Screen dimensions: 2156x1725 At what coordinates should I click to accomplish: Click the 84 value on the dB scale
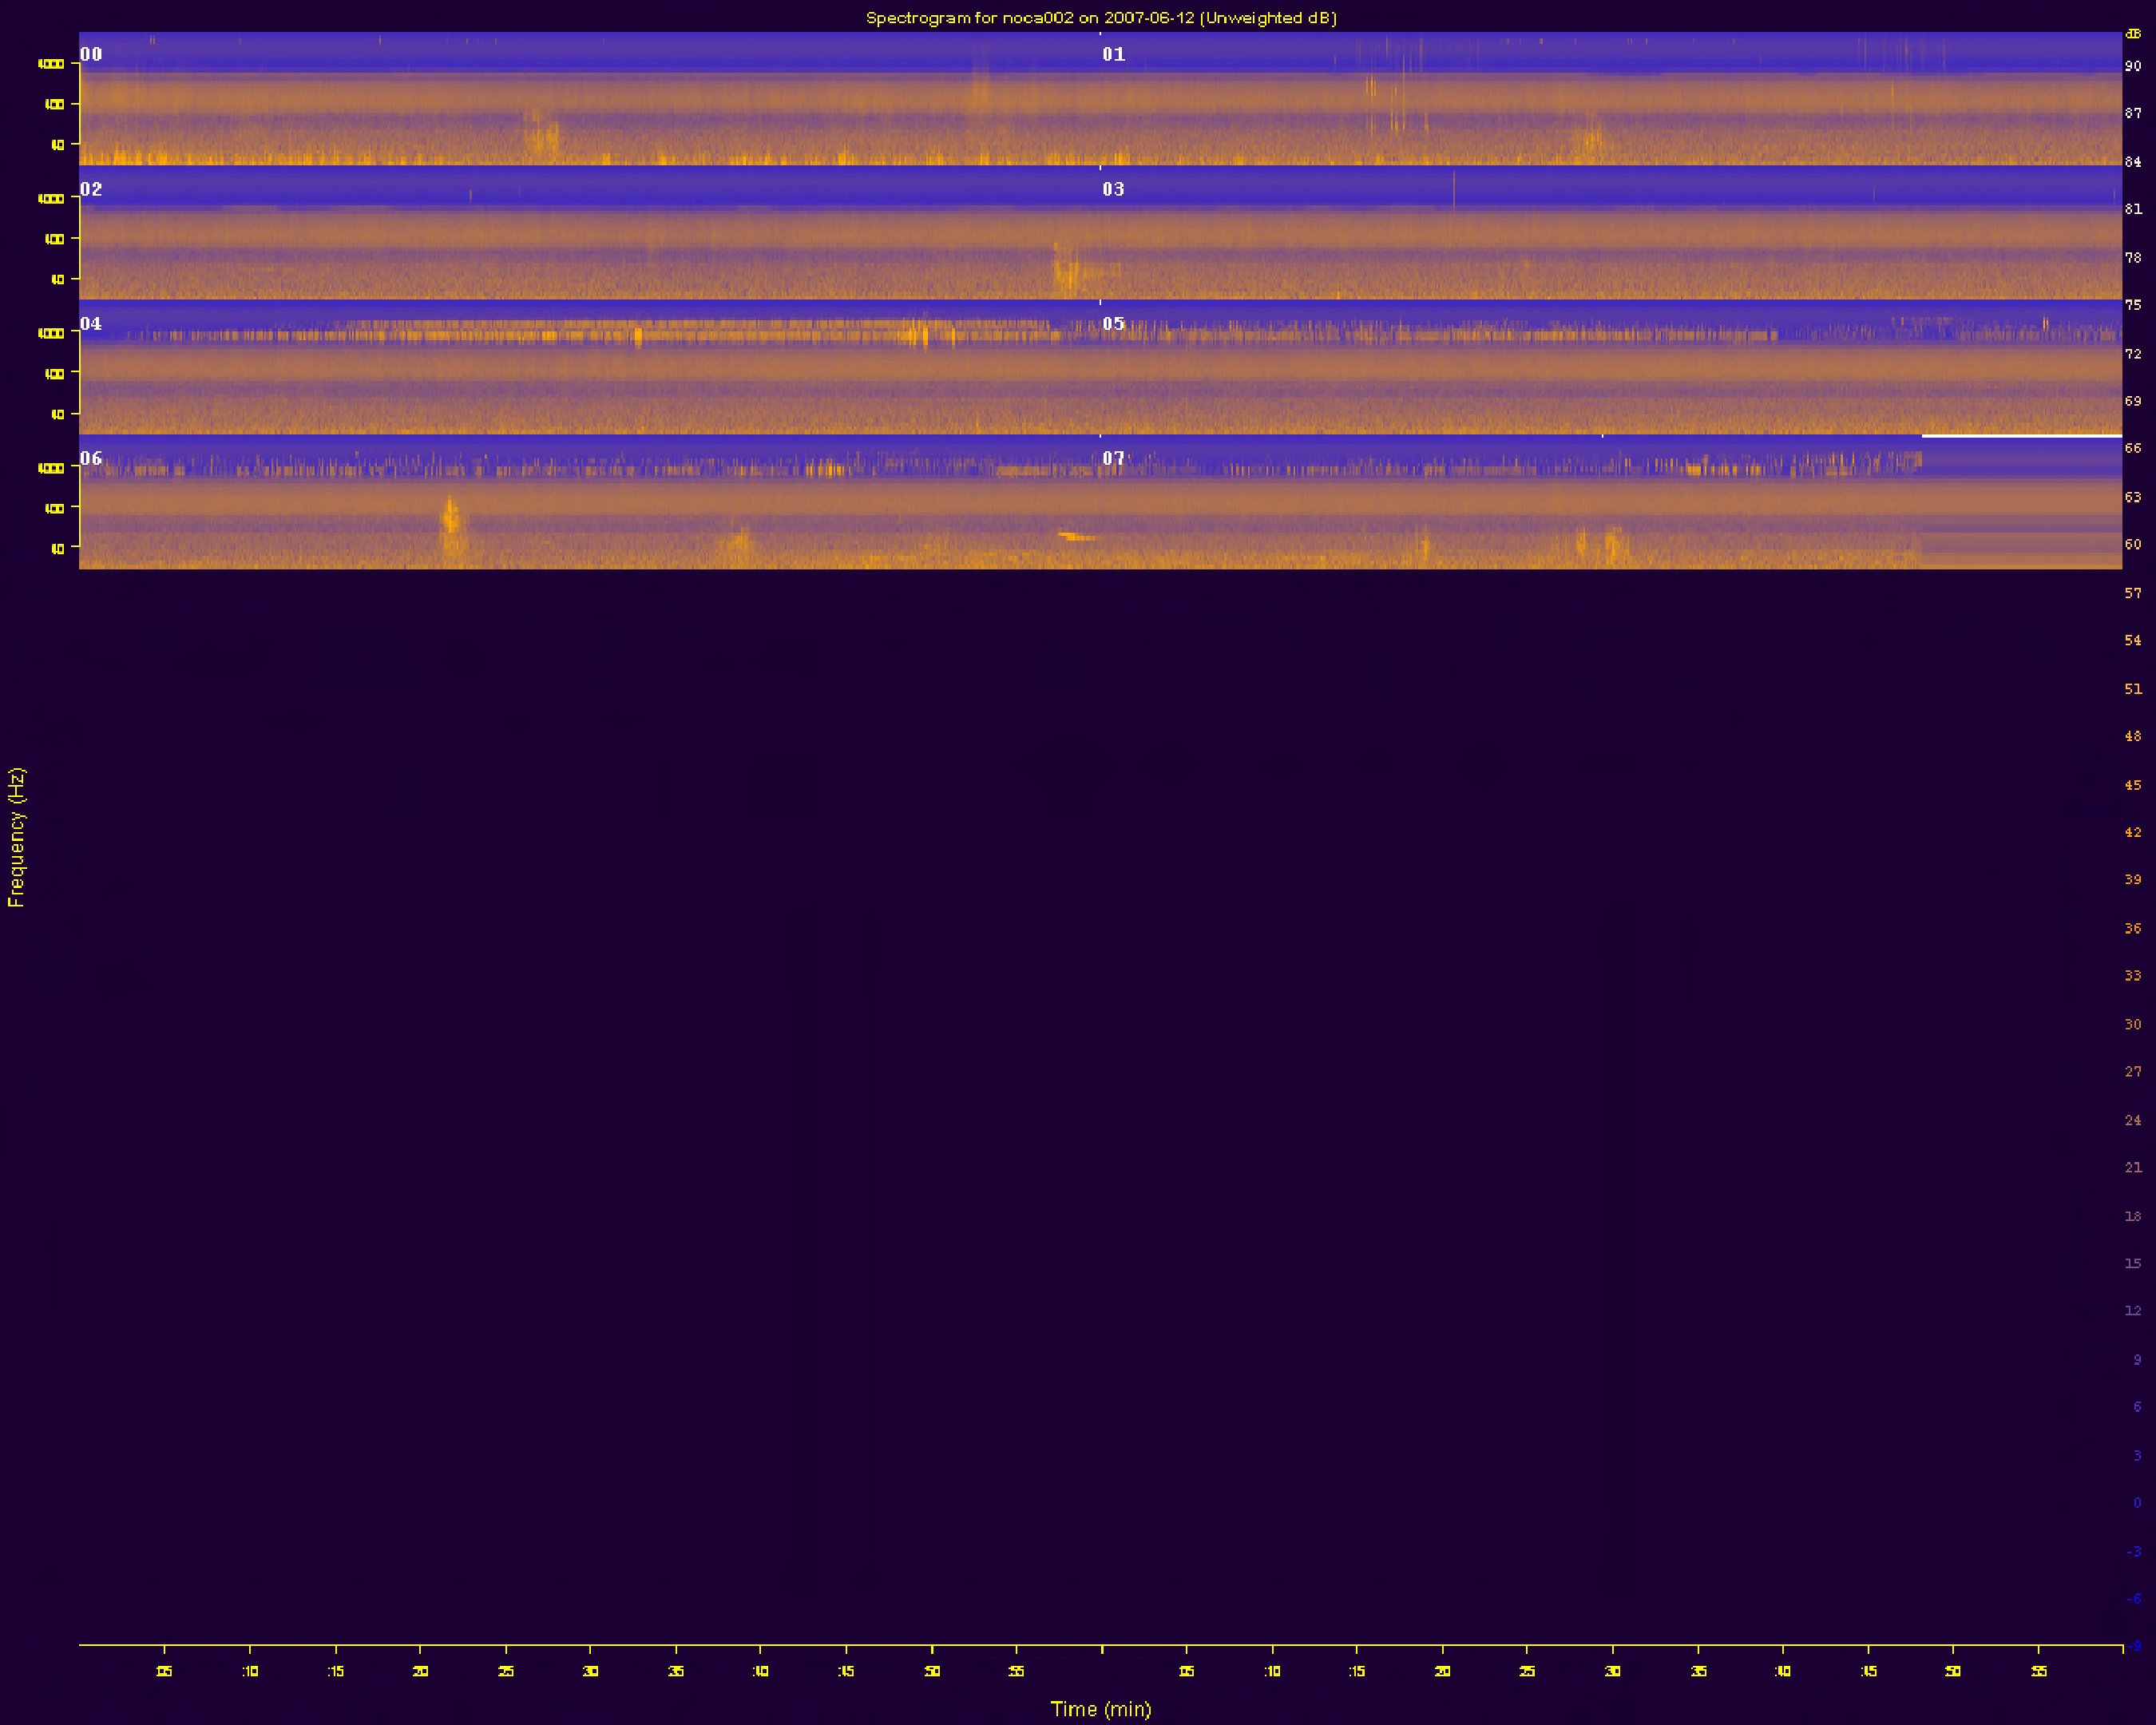(2133, 161)
